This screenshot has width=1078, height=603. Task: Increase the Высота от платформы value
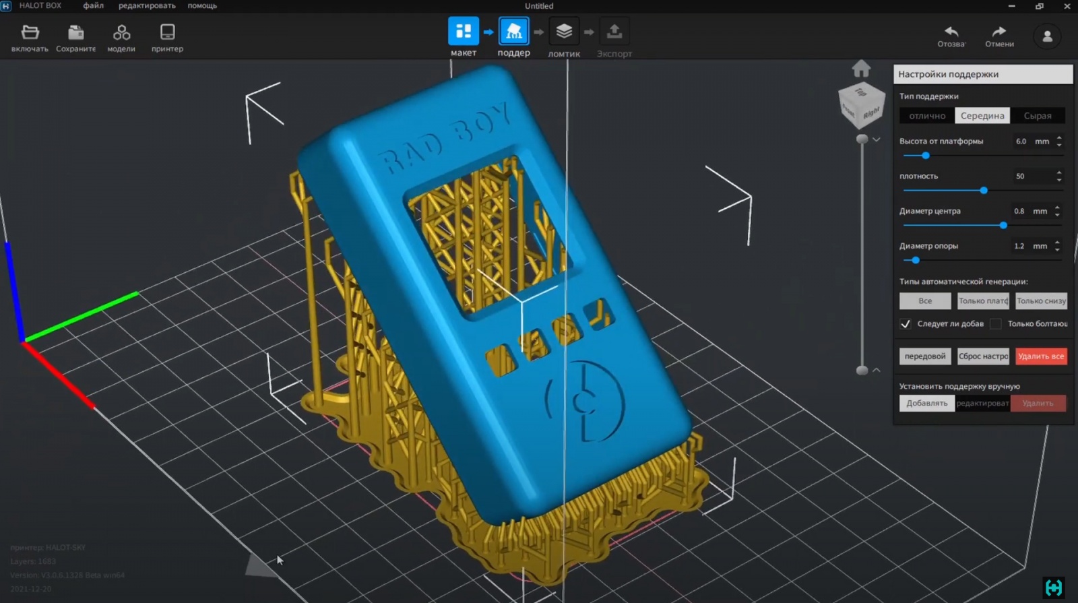[1059, 138]
